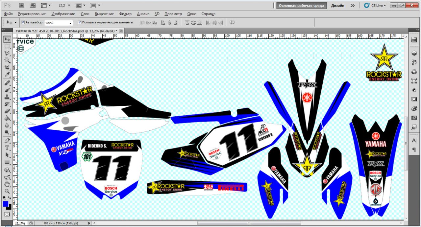421x227 pixels.
Task: Select the Crop tool
Action: [x=7, y=67]
